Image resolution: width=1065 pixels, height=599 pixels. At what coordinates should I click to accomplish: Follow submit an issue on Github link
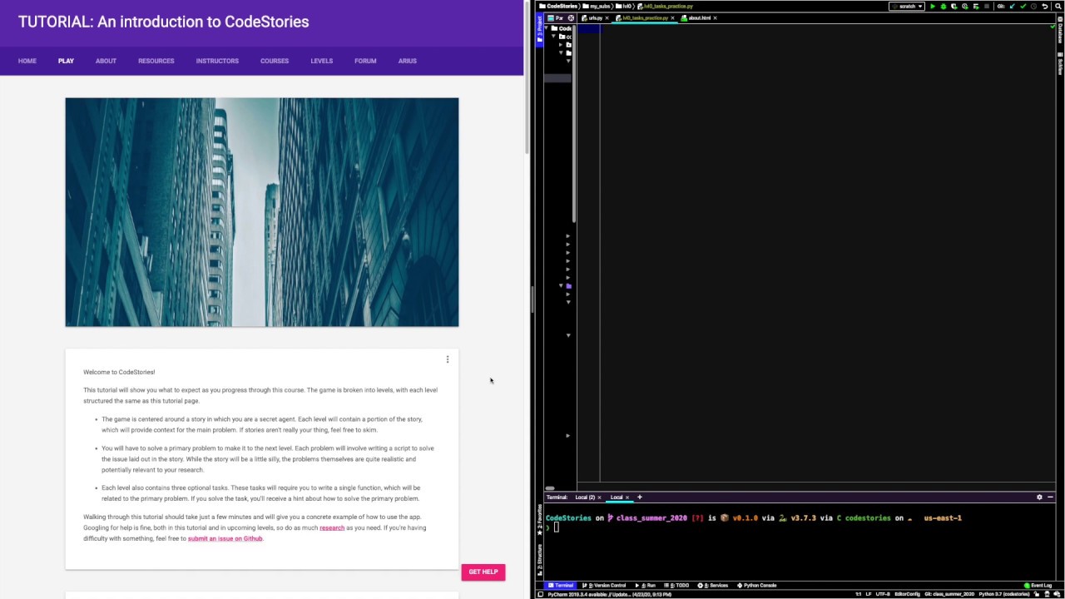pos(225,538)
